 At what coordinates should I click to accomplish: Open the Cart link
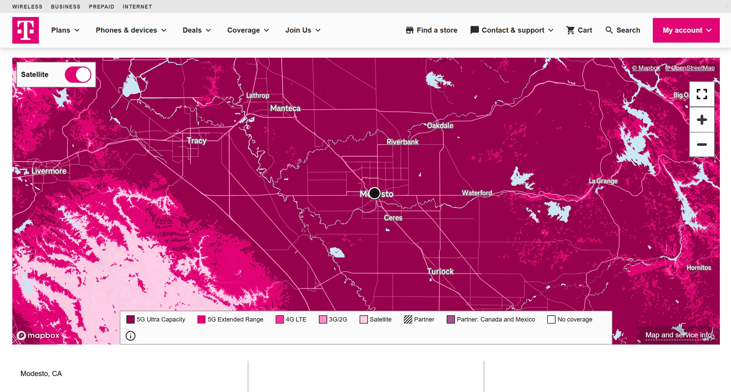tap(585, 30)
